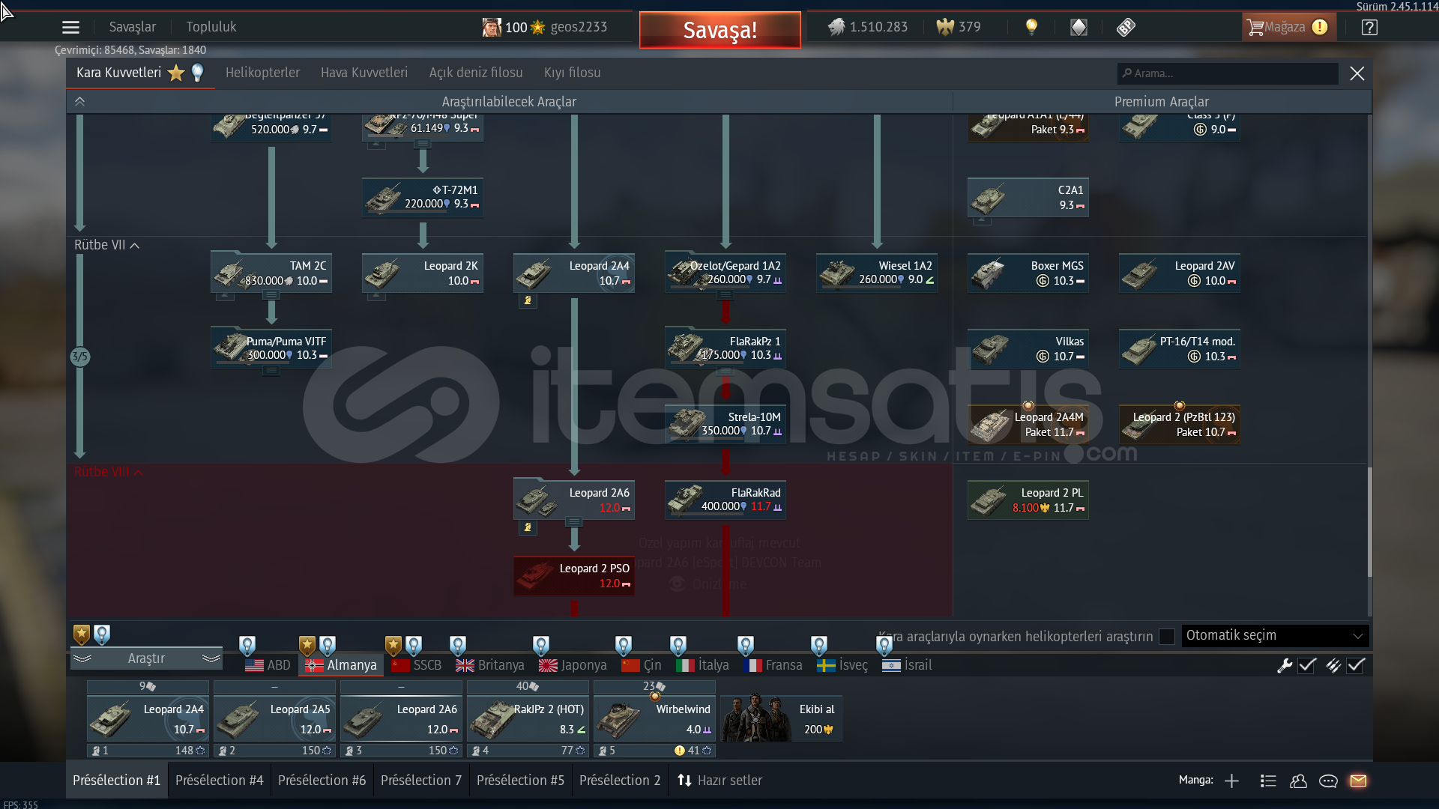The width and height of the screenshot is (1439, 809).
Task: Select the Leopard 2 PL premium vehicle
Action: [x=1028, y=500]
